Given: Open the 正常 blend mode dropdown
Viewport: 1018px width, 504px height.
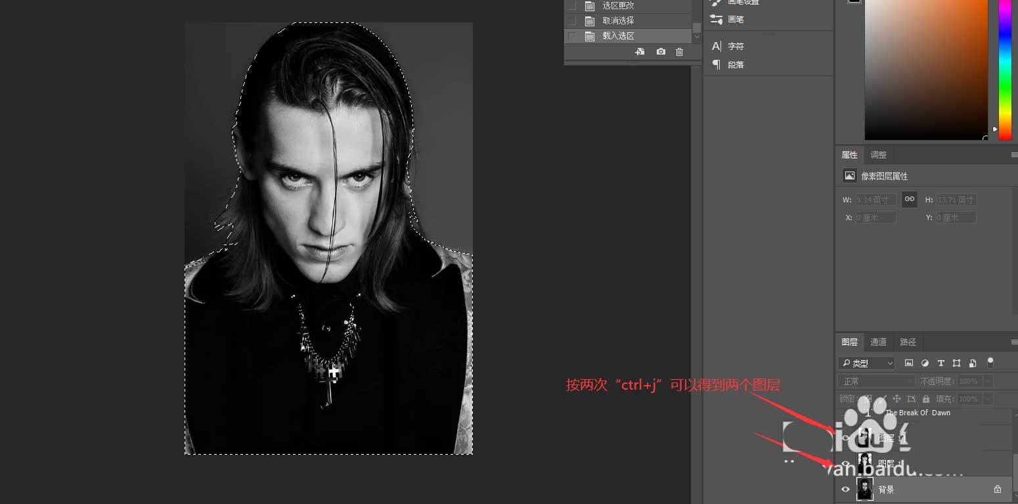Looking at the screenshot, I should click(876, 381).
